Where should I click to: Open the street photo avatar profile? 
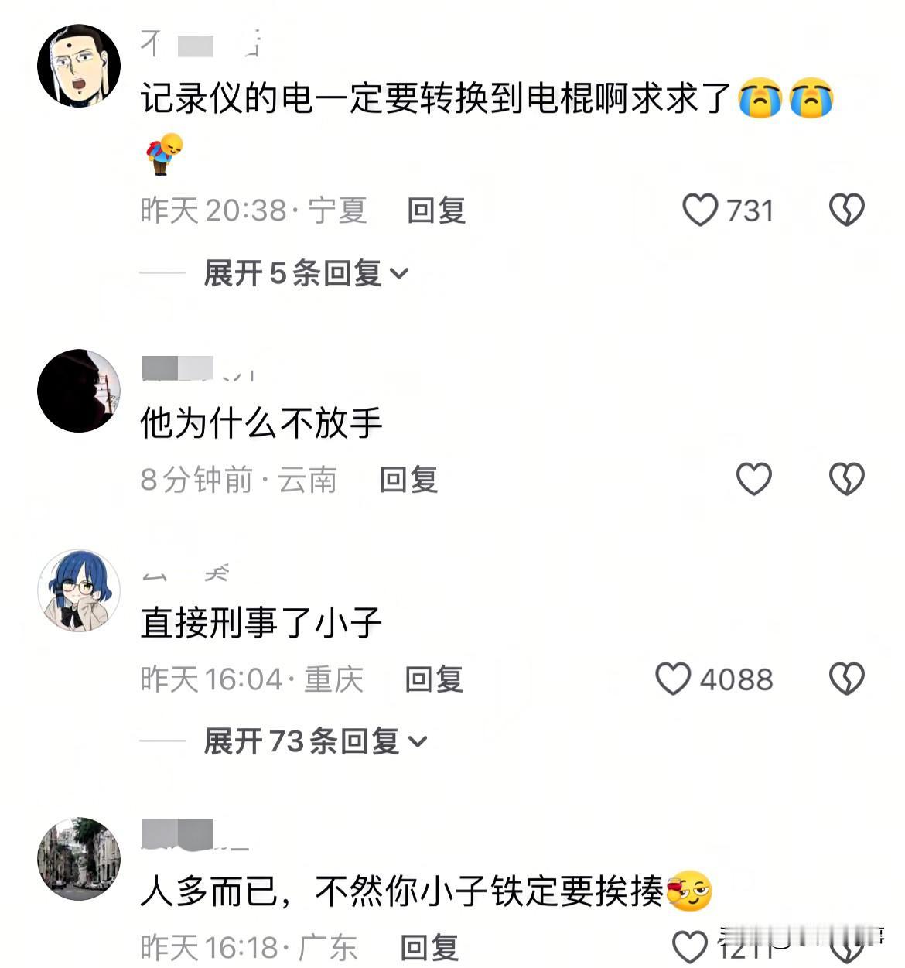tap(79, 859)
